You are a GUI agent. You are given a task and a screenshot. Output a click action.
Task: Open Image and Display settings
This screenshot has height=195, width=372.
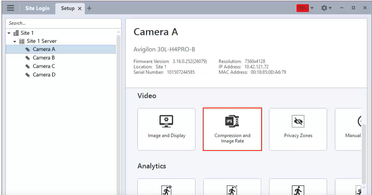click(166, 129)
